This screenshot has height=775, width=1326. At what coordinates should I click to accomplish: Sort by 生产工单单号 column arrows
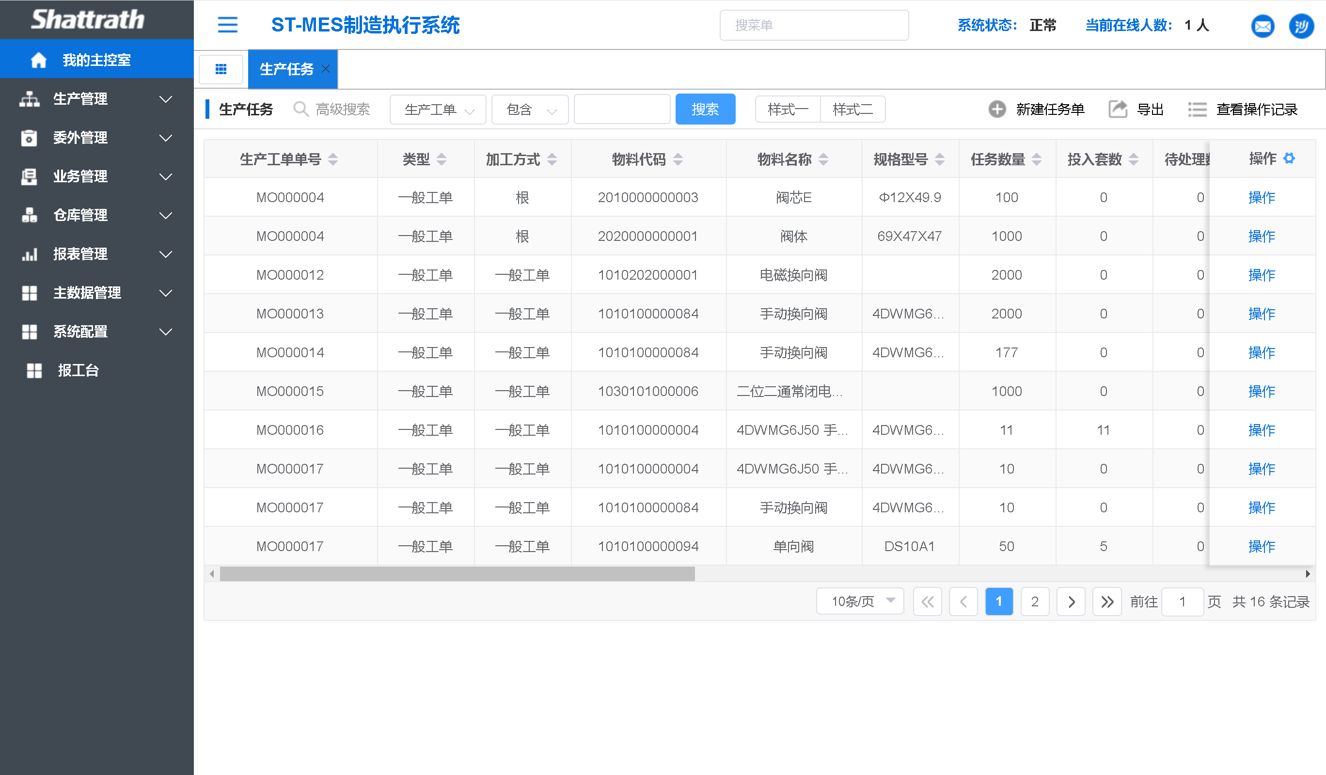coord(332,159)
